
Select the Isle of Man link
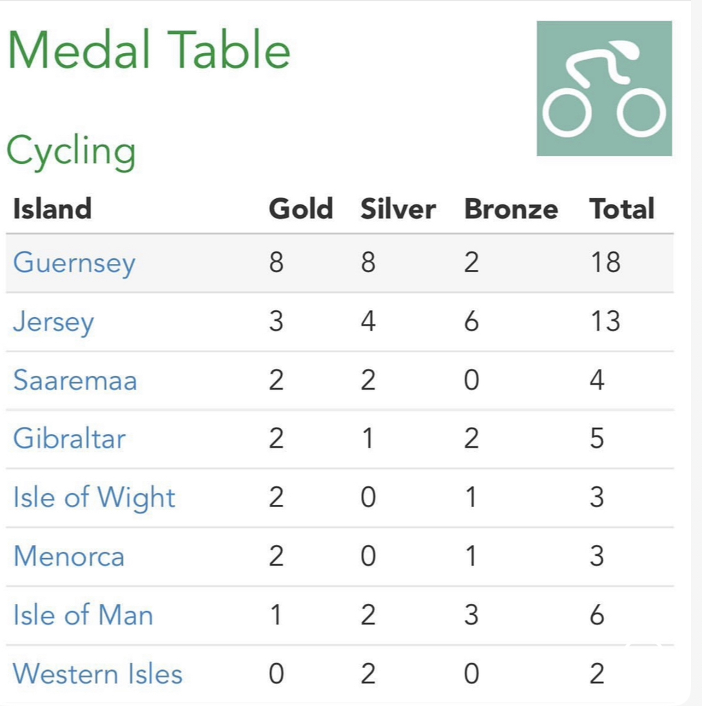point(84,615)
